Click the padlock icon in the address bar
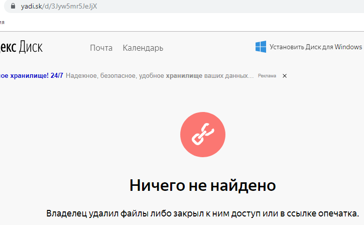This screenshot has height=225, width=364. (x=7, y=7)
